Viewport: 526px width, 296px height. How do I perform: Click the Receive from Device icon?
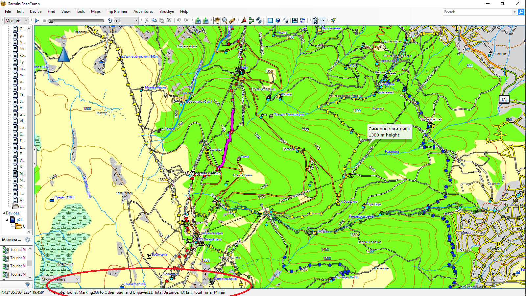coord(205,20)
